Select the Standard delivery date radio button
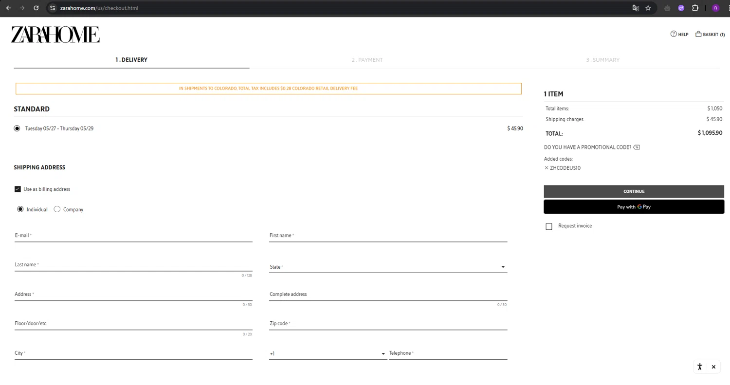 [17, 128]
